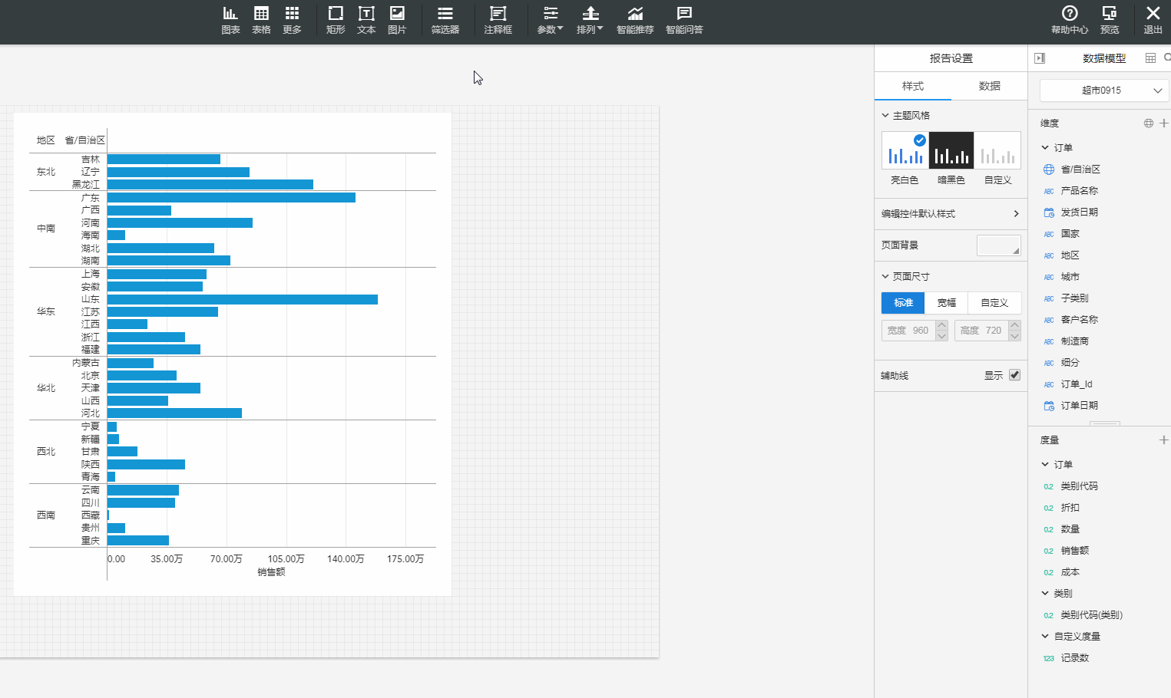This screenshot has height=698, width=1171.
Task: Open 编辑控件默认样式 settings
Action: (x=951, y=214)
